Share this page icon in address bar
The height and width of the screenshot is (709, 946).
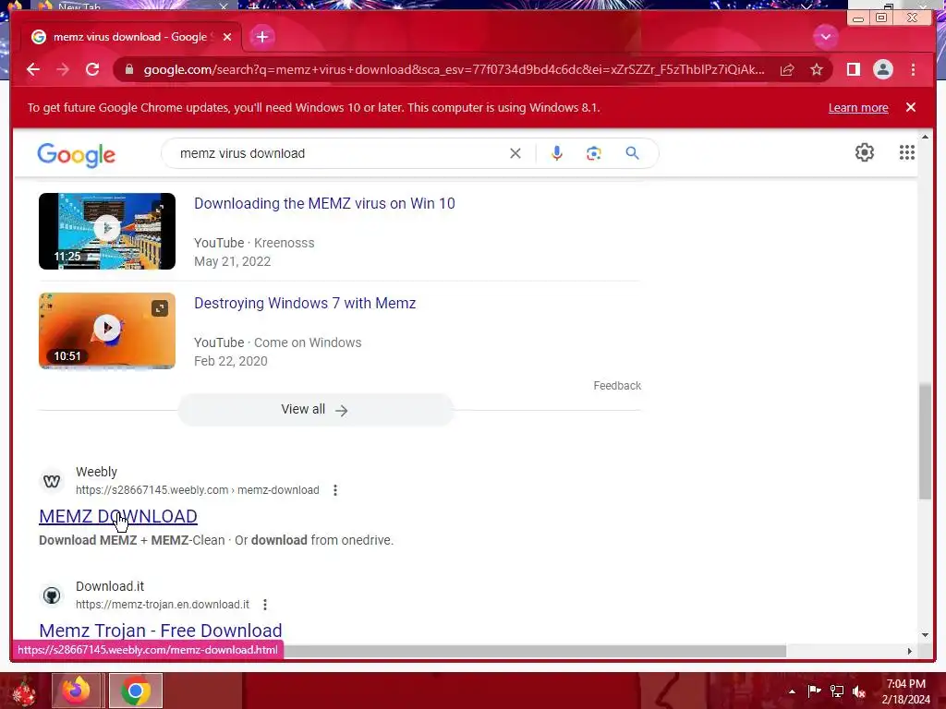(787, 70)
